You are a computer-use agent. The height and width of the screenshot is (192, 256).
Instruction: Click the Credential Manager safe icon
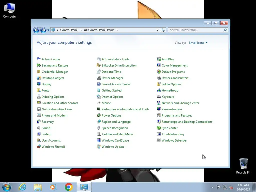click(39, 71)
